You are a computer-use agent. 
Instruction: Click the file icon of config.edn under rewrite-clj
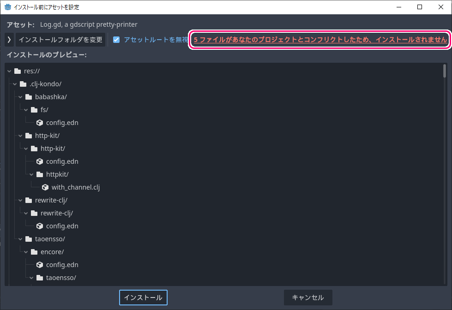pos(40,226)
